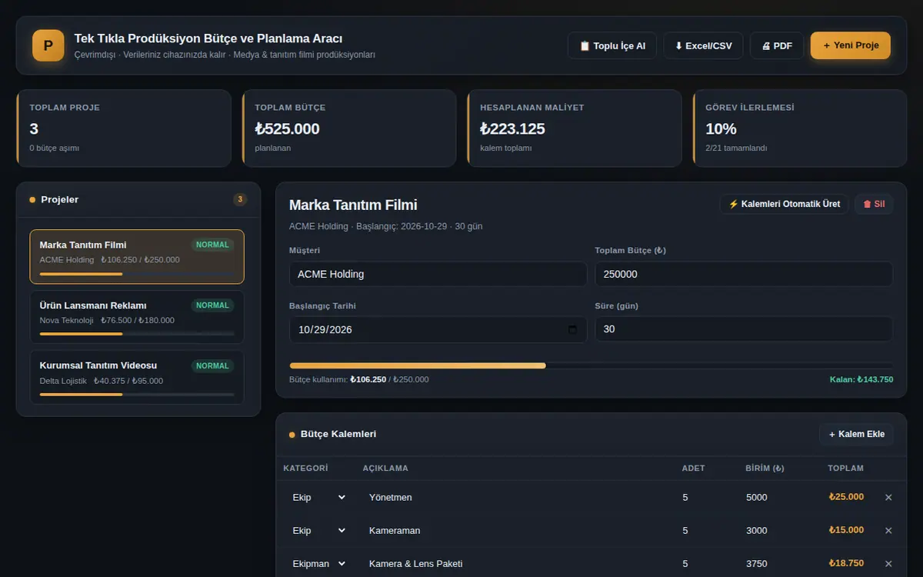Screen dimensions: 923x577
Task: Select Marka Tanıtım Filmi project card
Action: 137,257
